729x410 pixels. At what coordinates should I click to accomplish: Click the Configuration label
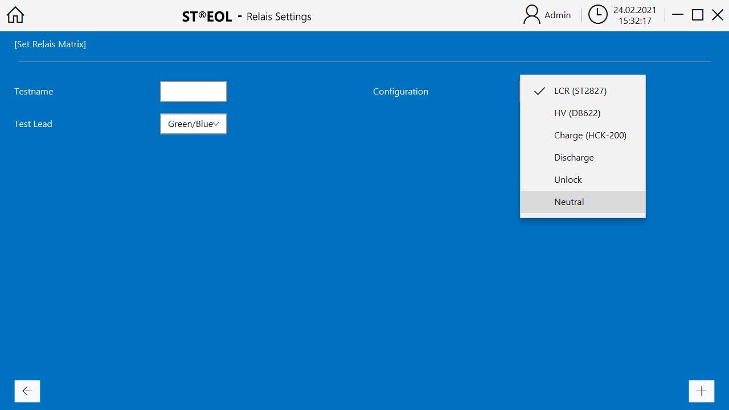tap(400, 92)
